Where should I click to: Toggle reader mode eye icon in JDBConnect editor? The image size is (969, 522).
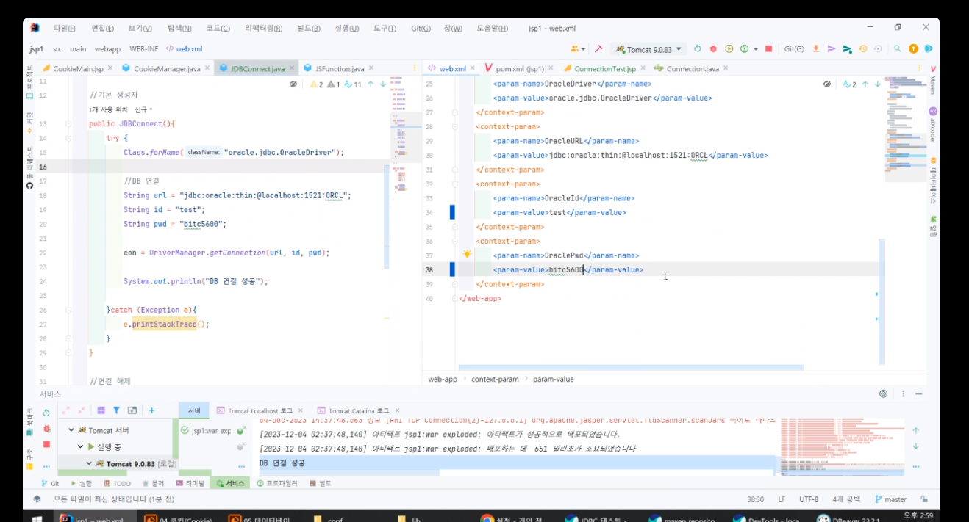293,84
